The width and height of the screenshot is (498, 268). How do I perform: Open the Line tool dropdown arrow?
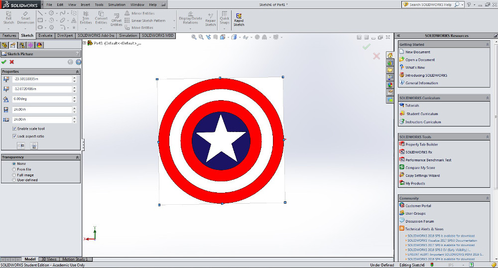[x=45, y=13]
